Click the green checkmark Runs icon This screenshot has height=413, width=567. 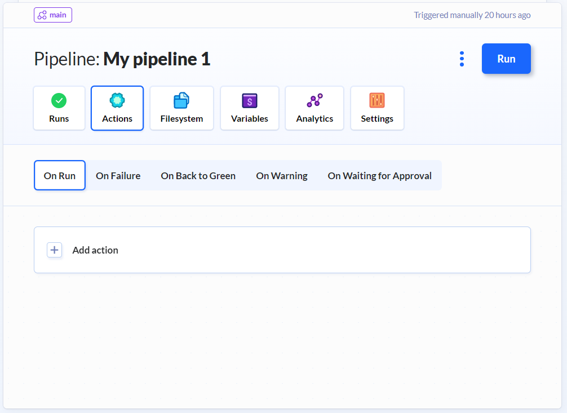pos(59,101)
